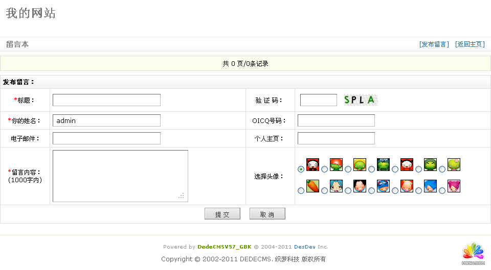Click inside the 留言内容 message textarea

tap(120, 176)
